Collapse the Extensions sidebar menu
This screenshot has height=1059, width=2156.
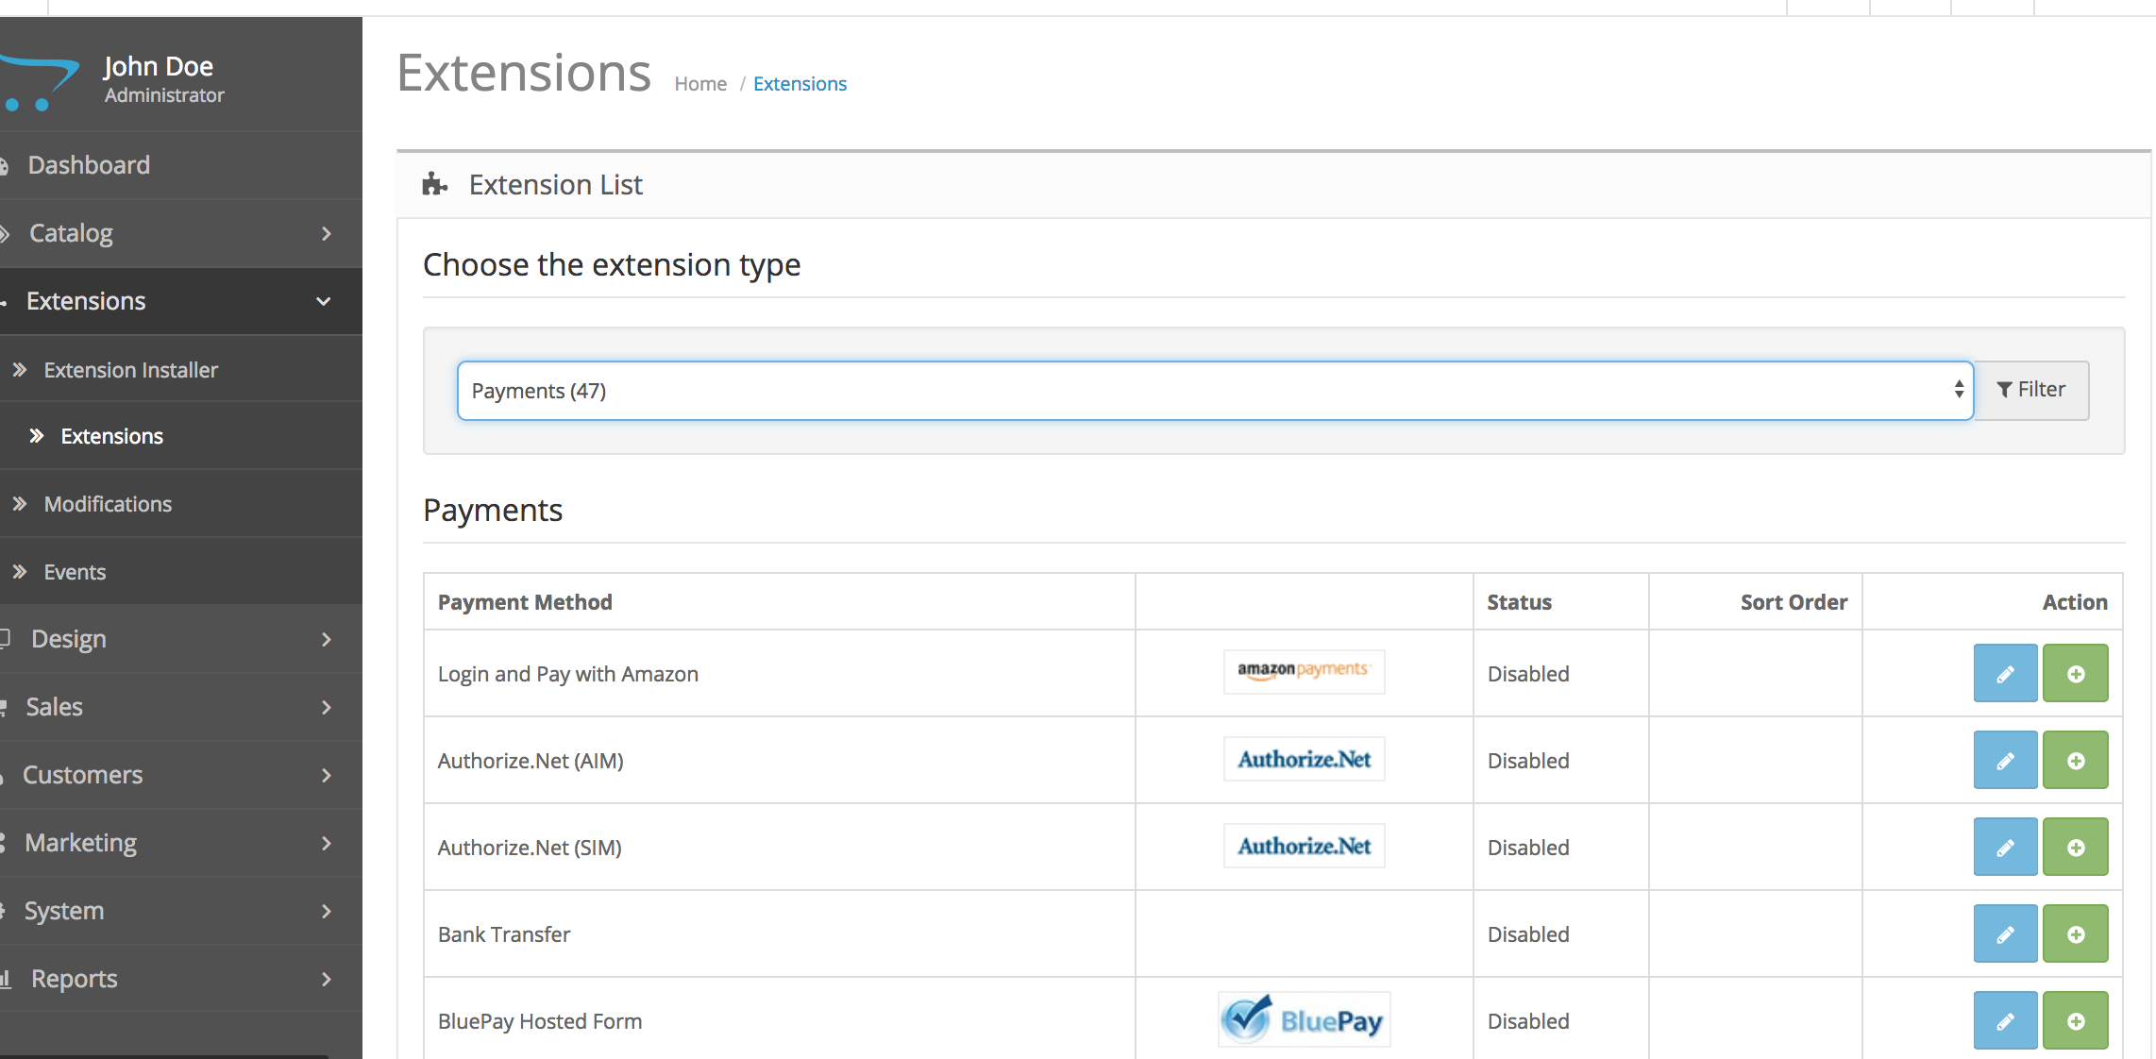[181, 301]
